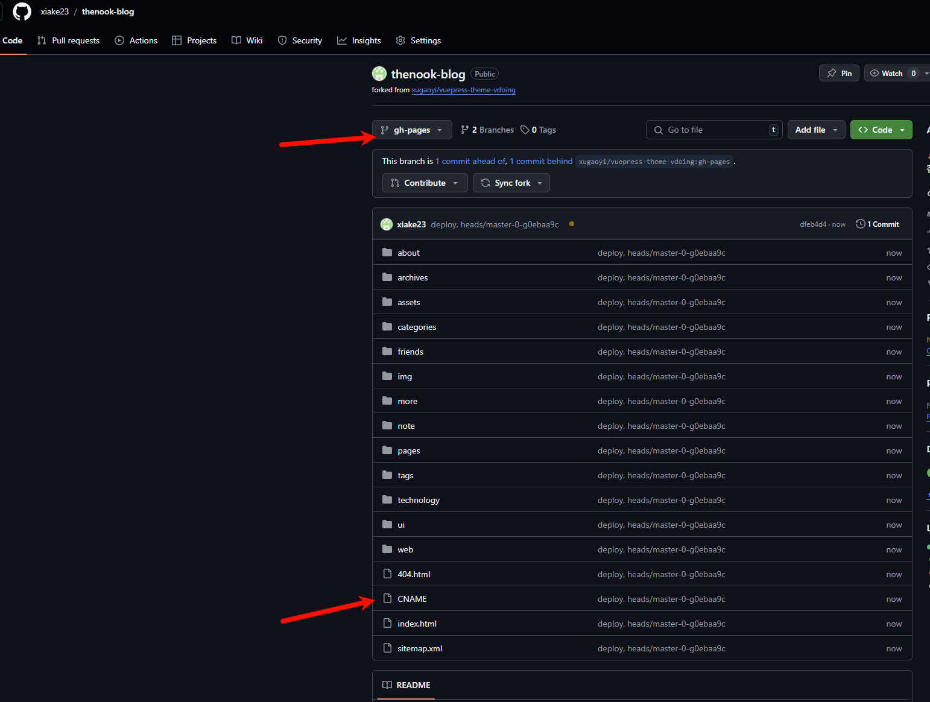930x702 pixels.
Task: Open the pages folder
Action: click(x=409, y=451)
